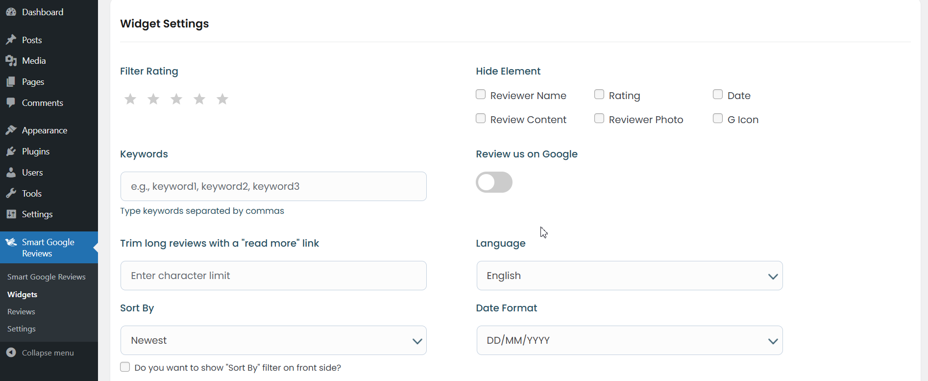Image resolution: width=928 pixels, height=381 pixels.
Task: Click the Widget Settings heading
Action: coord(165,24)
